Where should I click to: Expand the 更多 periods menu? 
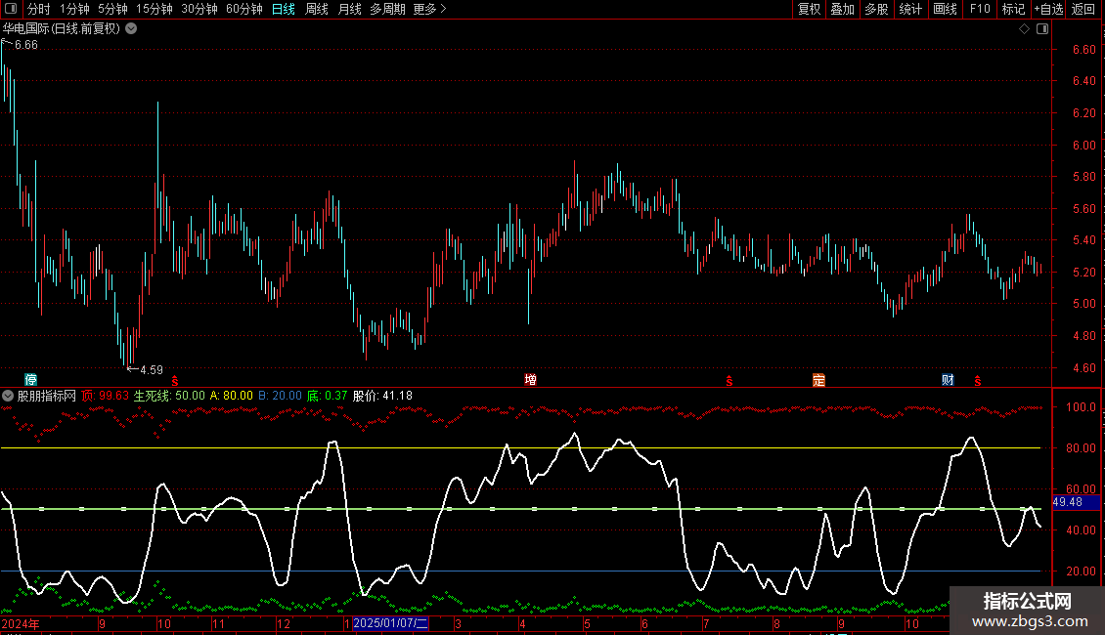click(429, 9)
